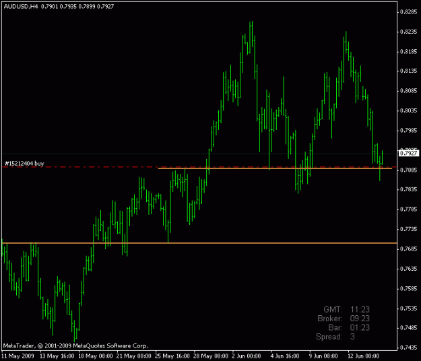Click the GMT 11:23 time readout
Viewport: 421px width, 361px height.
(x=346, y=309)
